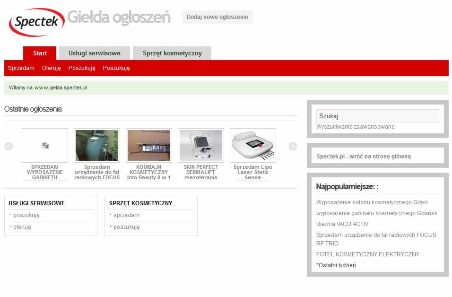
Task: Open the Kombajn Kosmetyczny listing image
Action: tap(149, 146)
